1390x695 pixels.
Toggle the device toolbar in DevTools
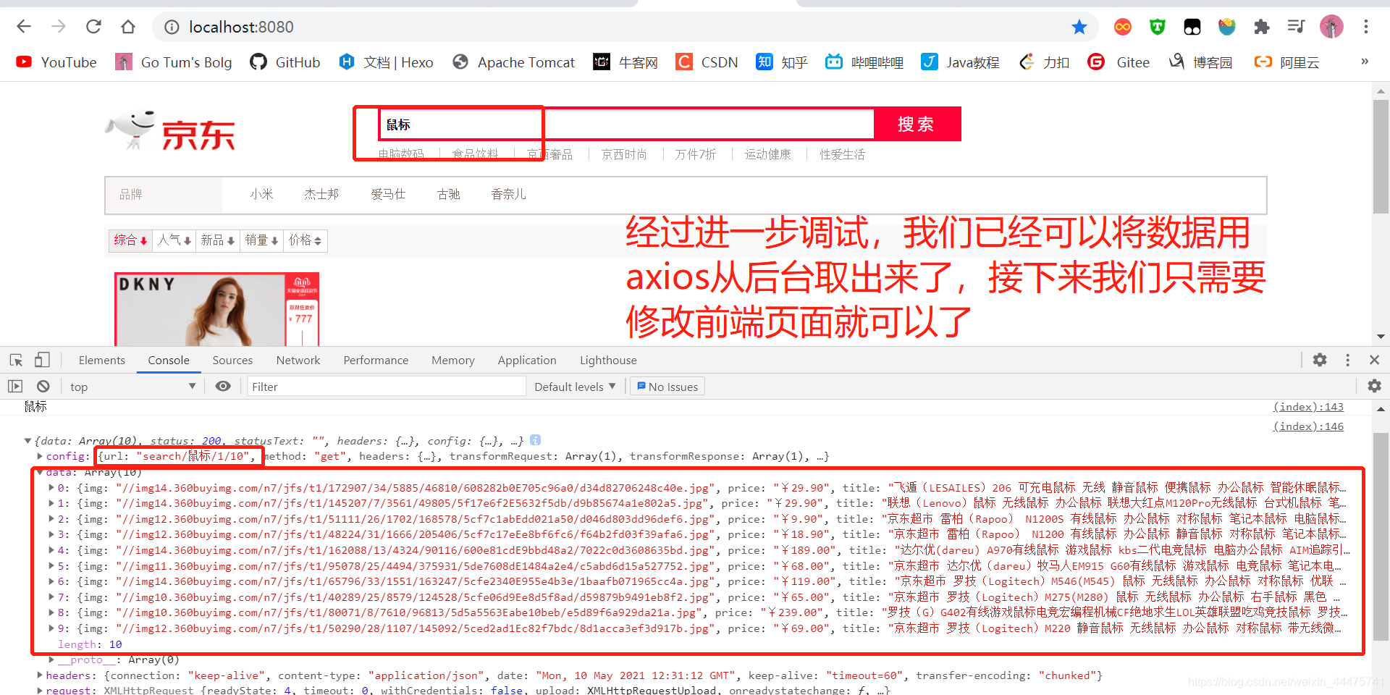tap(42, 360)
